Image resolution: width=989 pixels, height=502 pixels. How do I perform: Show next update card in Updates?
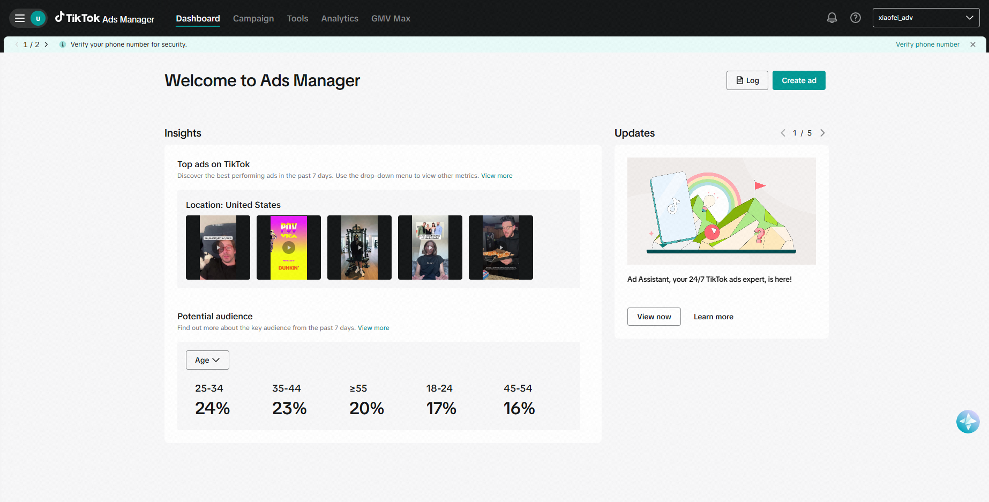[x=822, y=133]
